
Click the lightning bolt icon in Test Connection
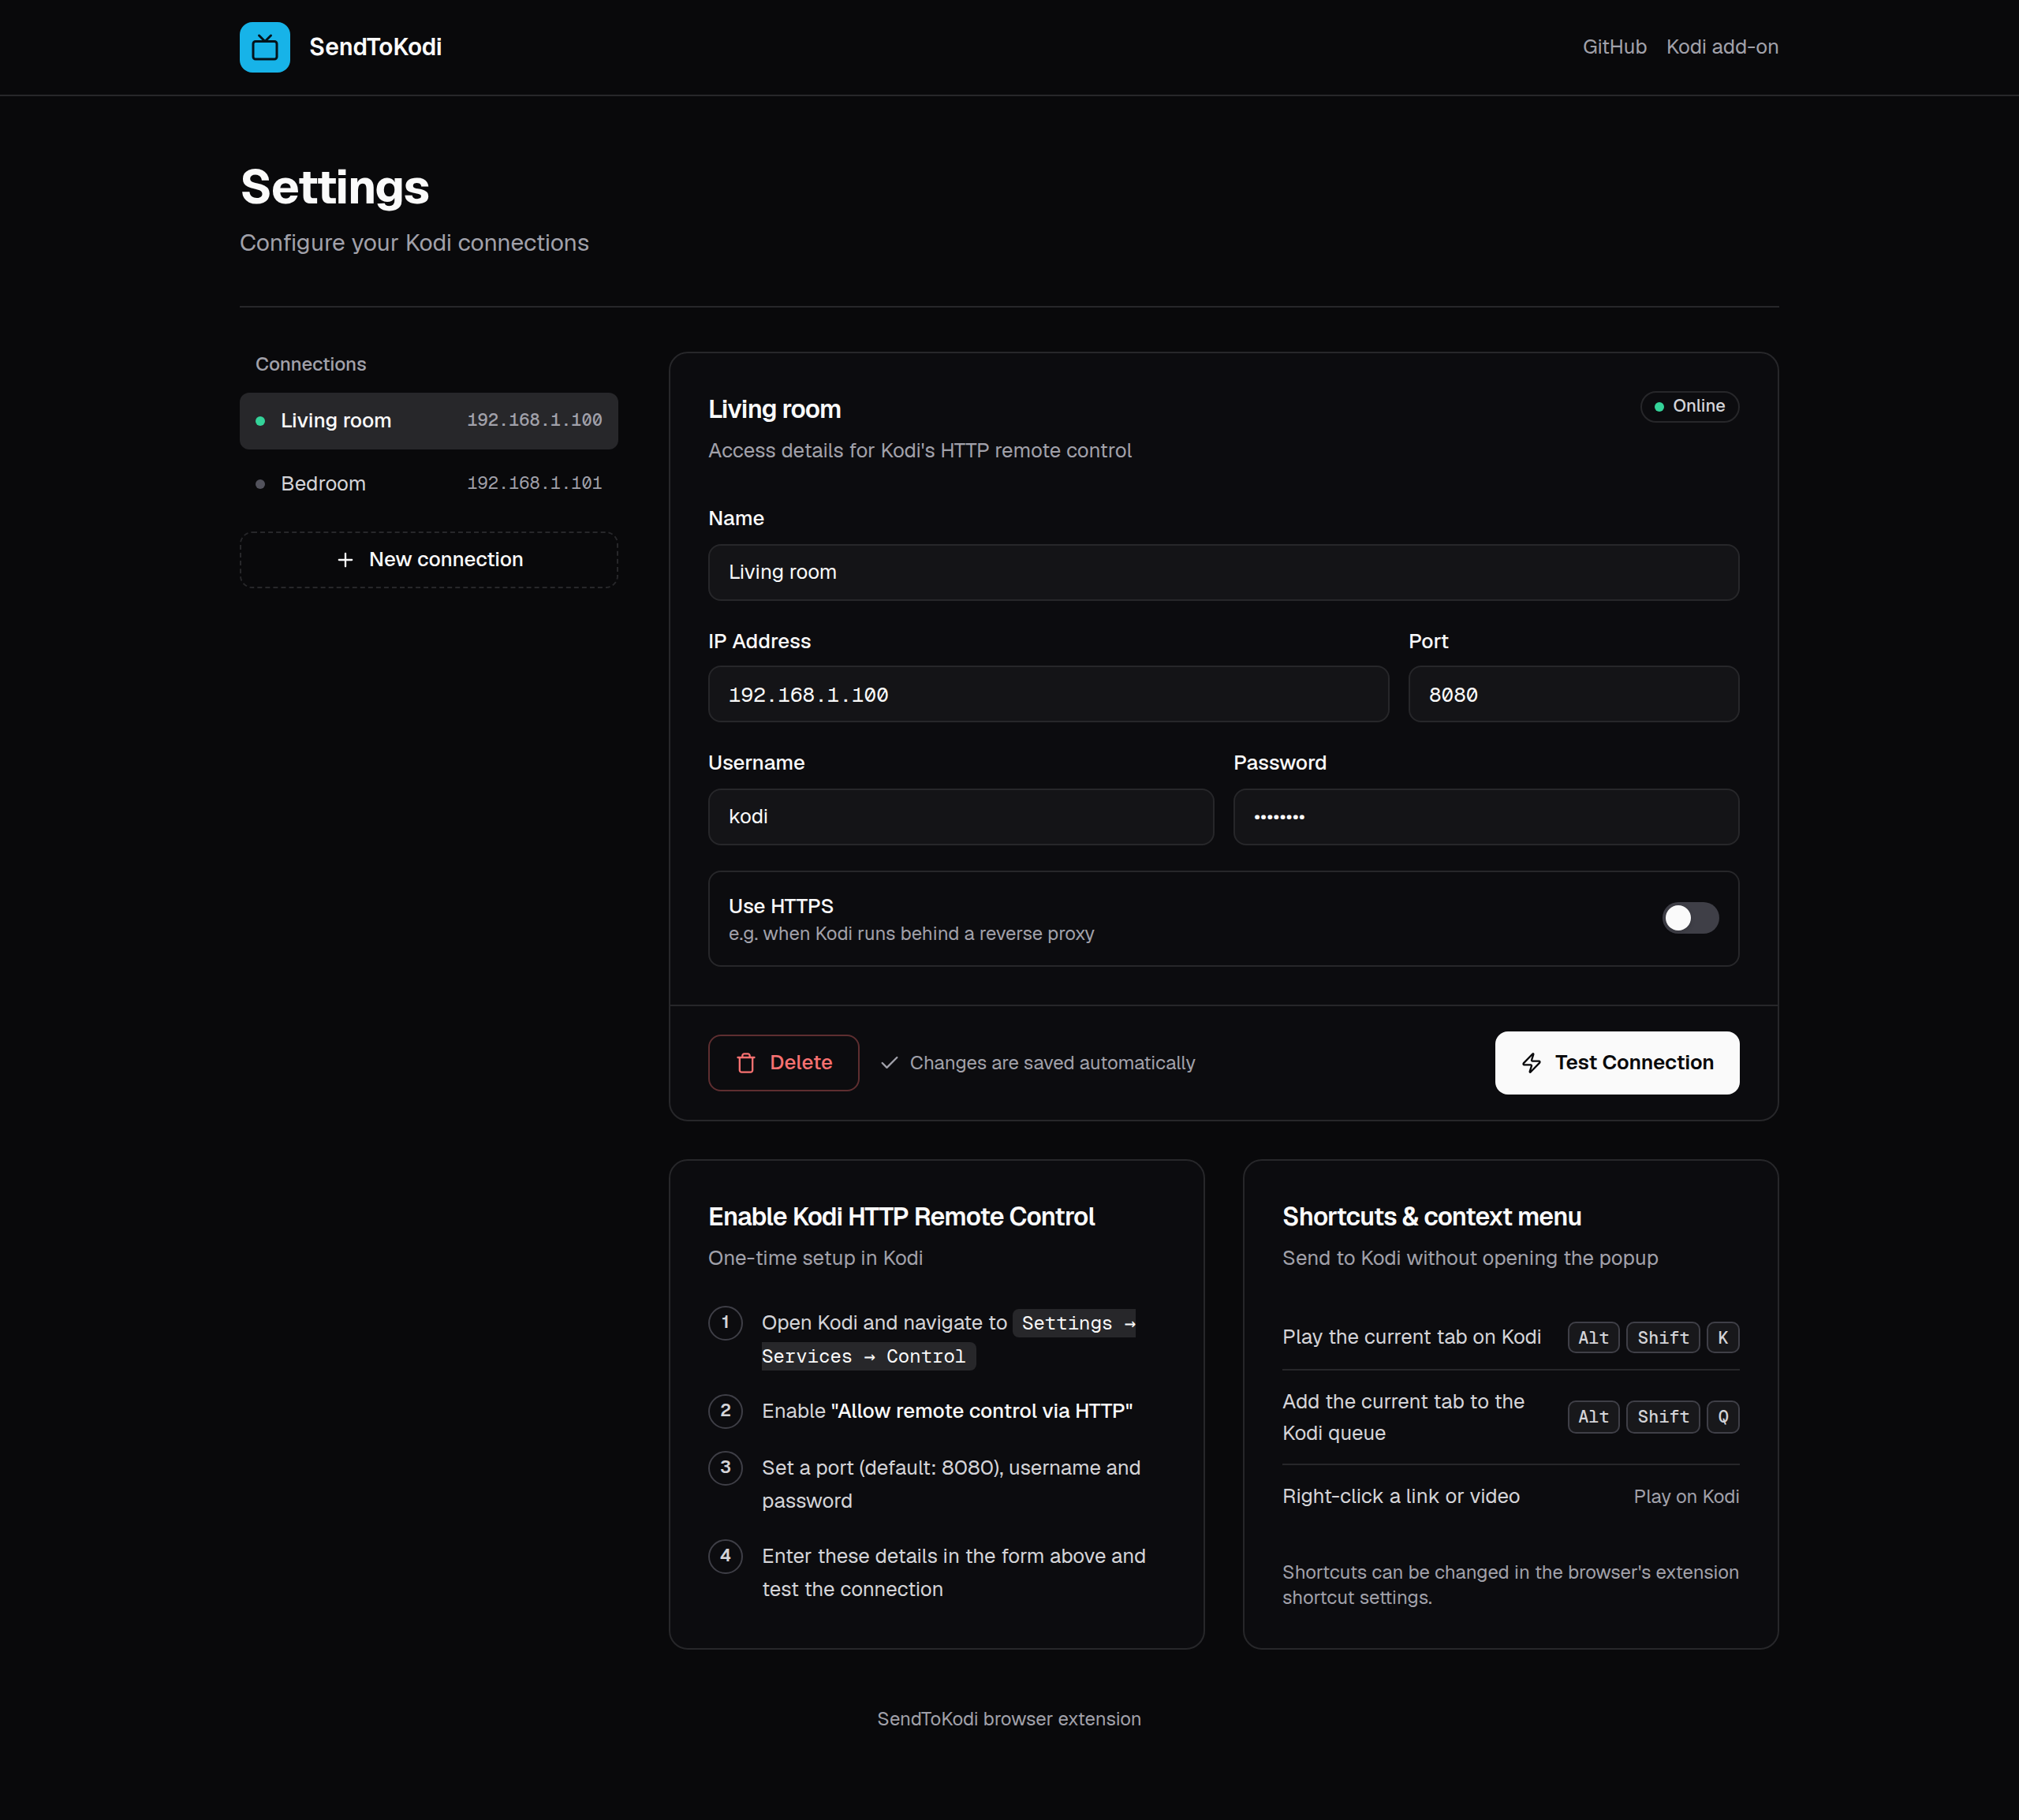1531,1063
